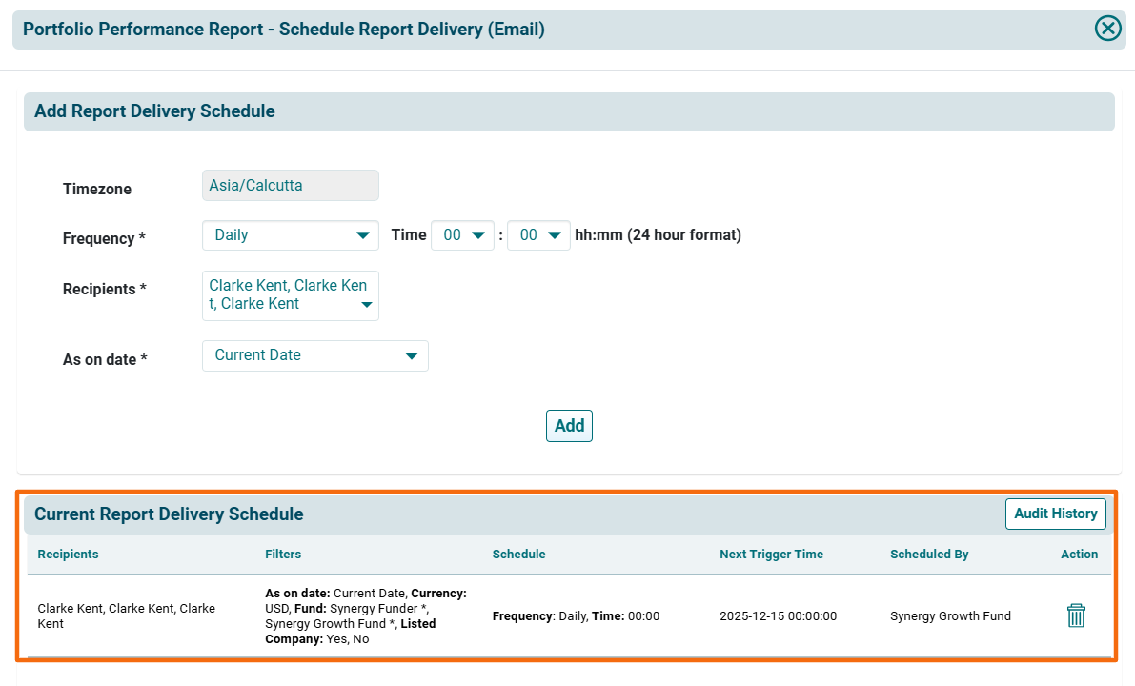Click the Add button
The width and height of the screenshot is (1135, 686).
point(569,426)
